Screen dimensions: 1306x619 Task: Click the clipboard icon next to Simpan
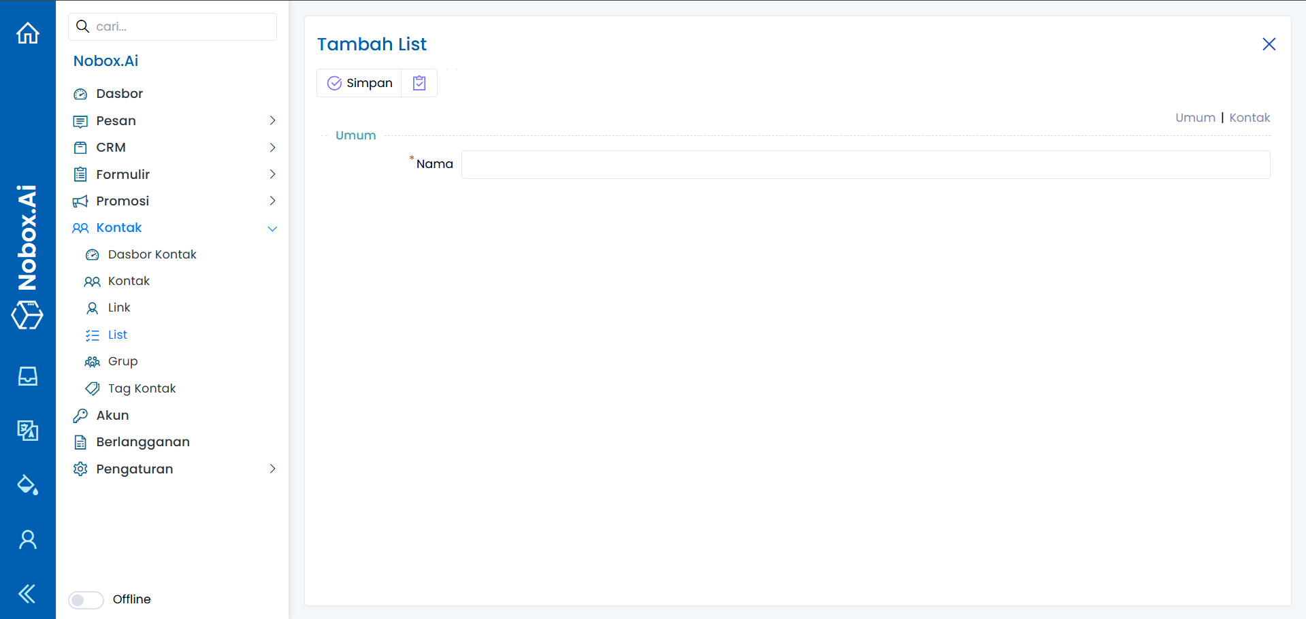419,83
